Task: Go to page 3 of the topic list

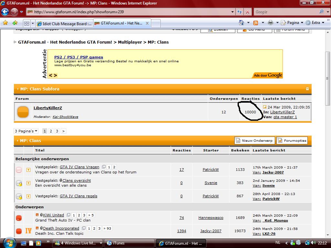Action: (x=57, y=131)
